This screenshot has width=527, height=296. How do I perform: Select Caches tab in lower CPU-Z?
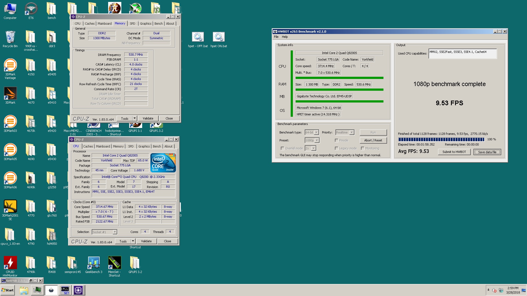point(88,146)
